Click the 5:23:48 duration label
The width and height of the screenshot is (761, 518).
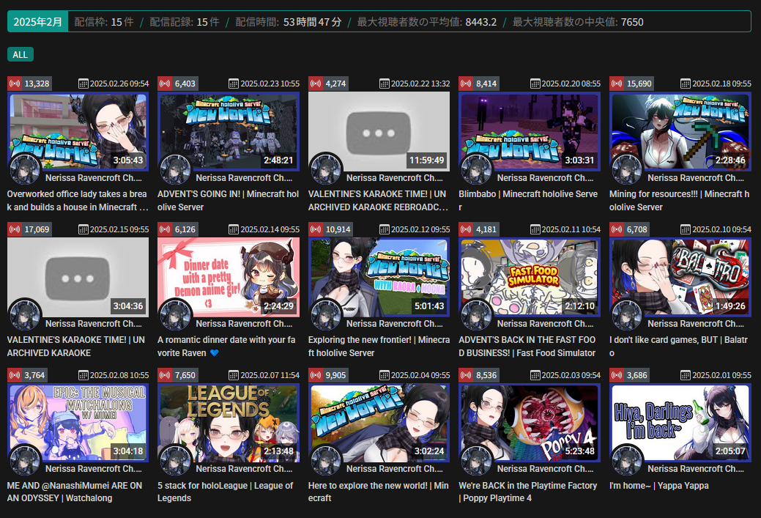coord(579,451)
